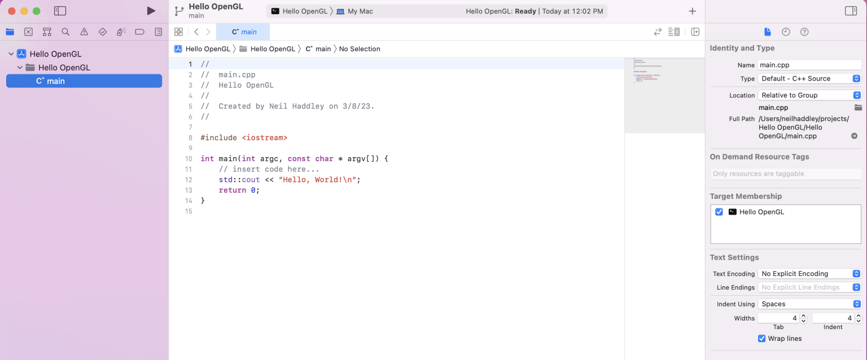Click the return 0; code line

(x=239, y=190)
